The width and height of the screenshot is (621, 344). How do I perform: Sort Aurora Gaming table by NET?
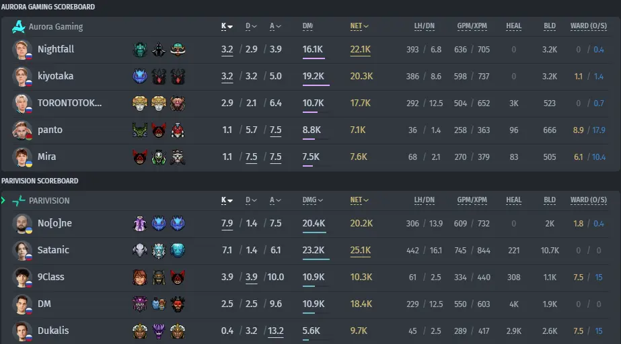[x=359, y=26]
